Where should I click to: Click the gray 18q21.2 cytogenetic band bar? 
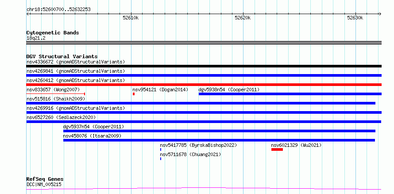(x=204, y=43)
